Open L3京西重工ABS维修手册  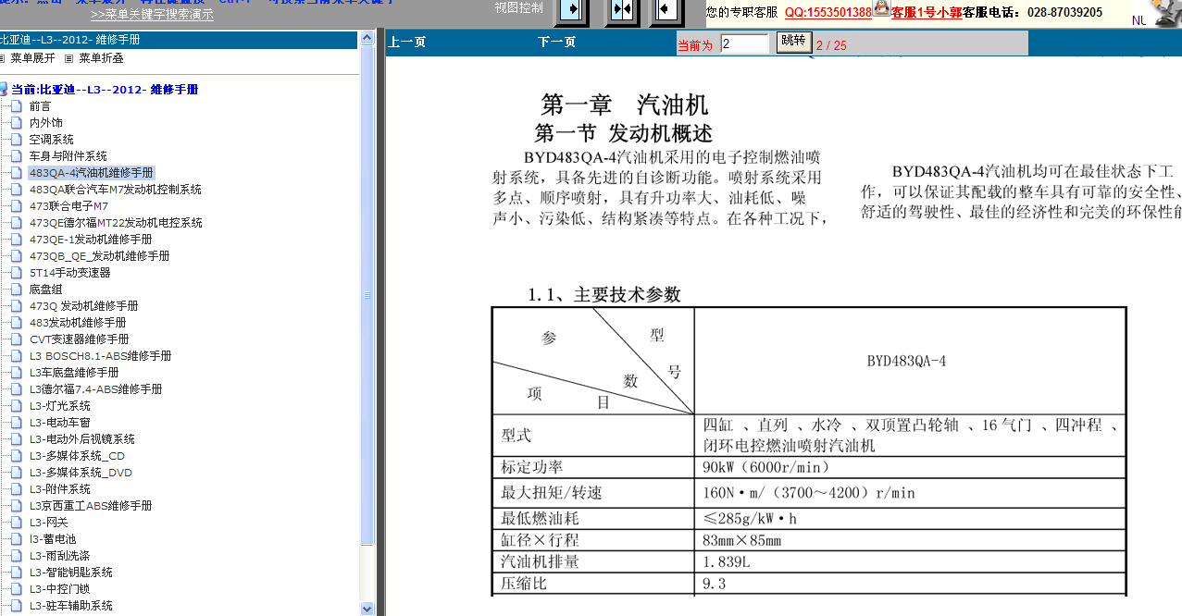tap(91, 506)
